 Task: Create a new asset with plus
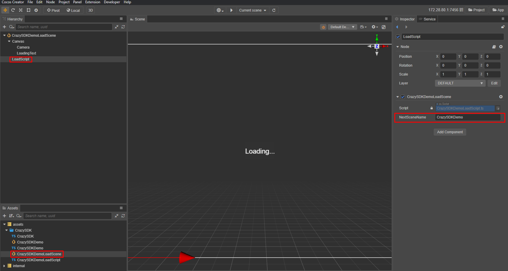pyautogui.click(x=4, y=216)
